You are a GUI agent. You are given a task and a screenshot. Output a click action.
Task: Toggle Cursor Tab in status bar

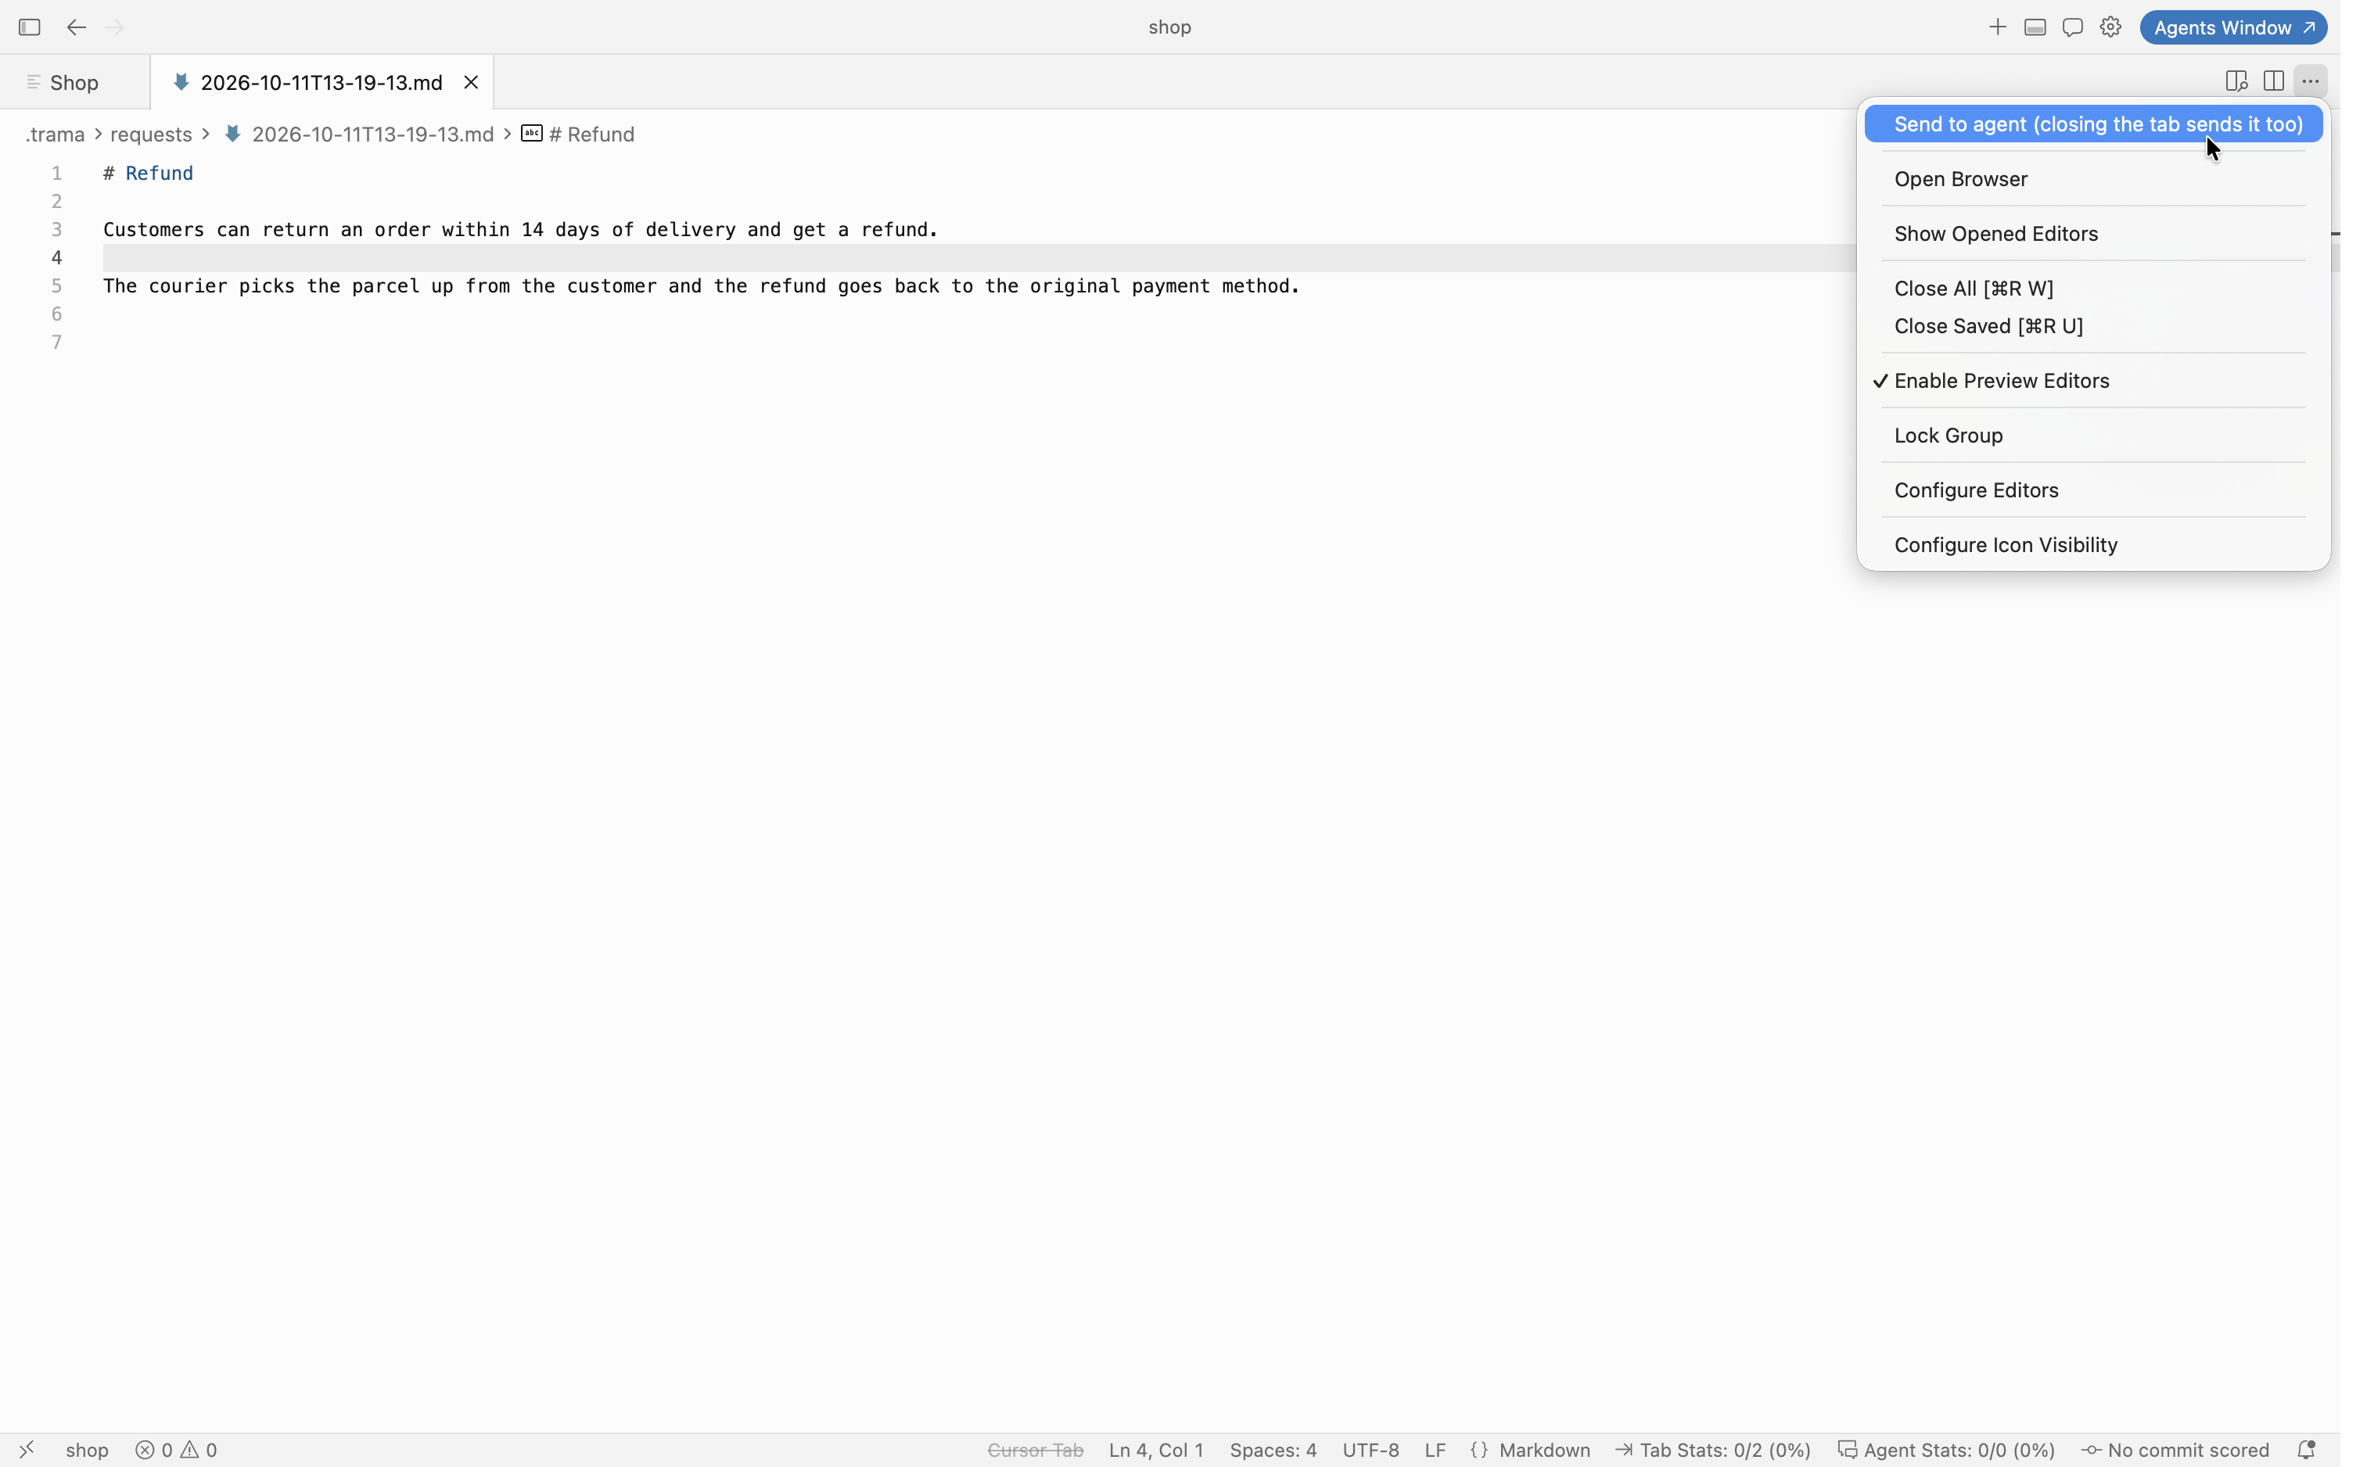click(x=1035, y=1450)
